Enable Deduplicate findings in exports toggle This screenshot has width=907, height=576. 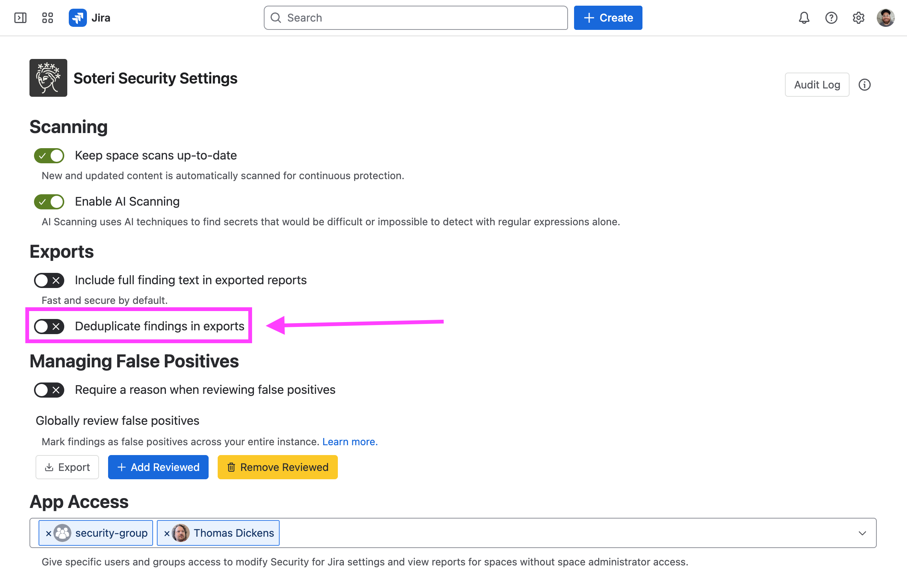[x=49, y=327]
